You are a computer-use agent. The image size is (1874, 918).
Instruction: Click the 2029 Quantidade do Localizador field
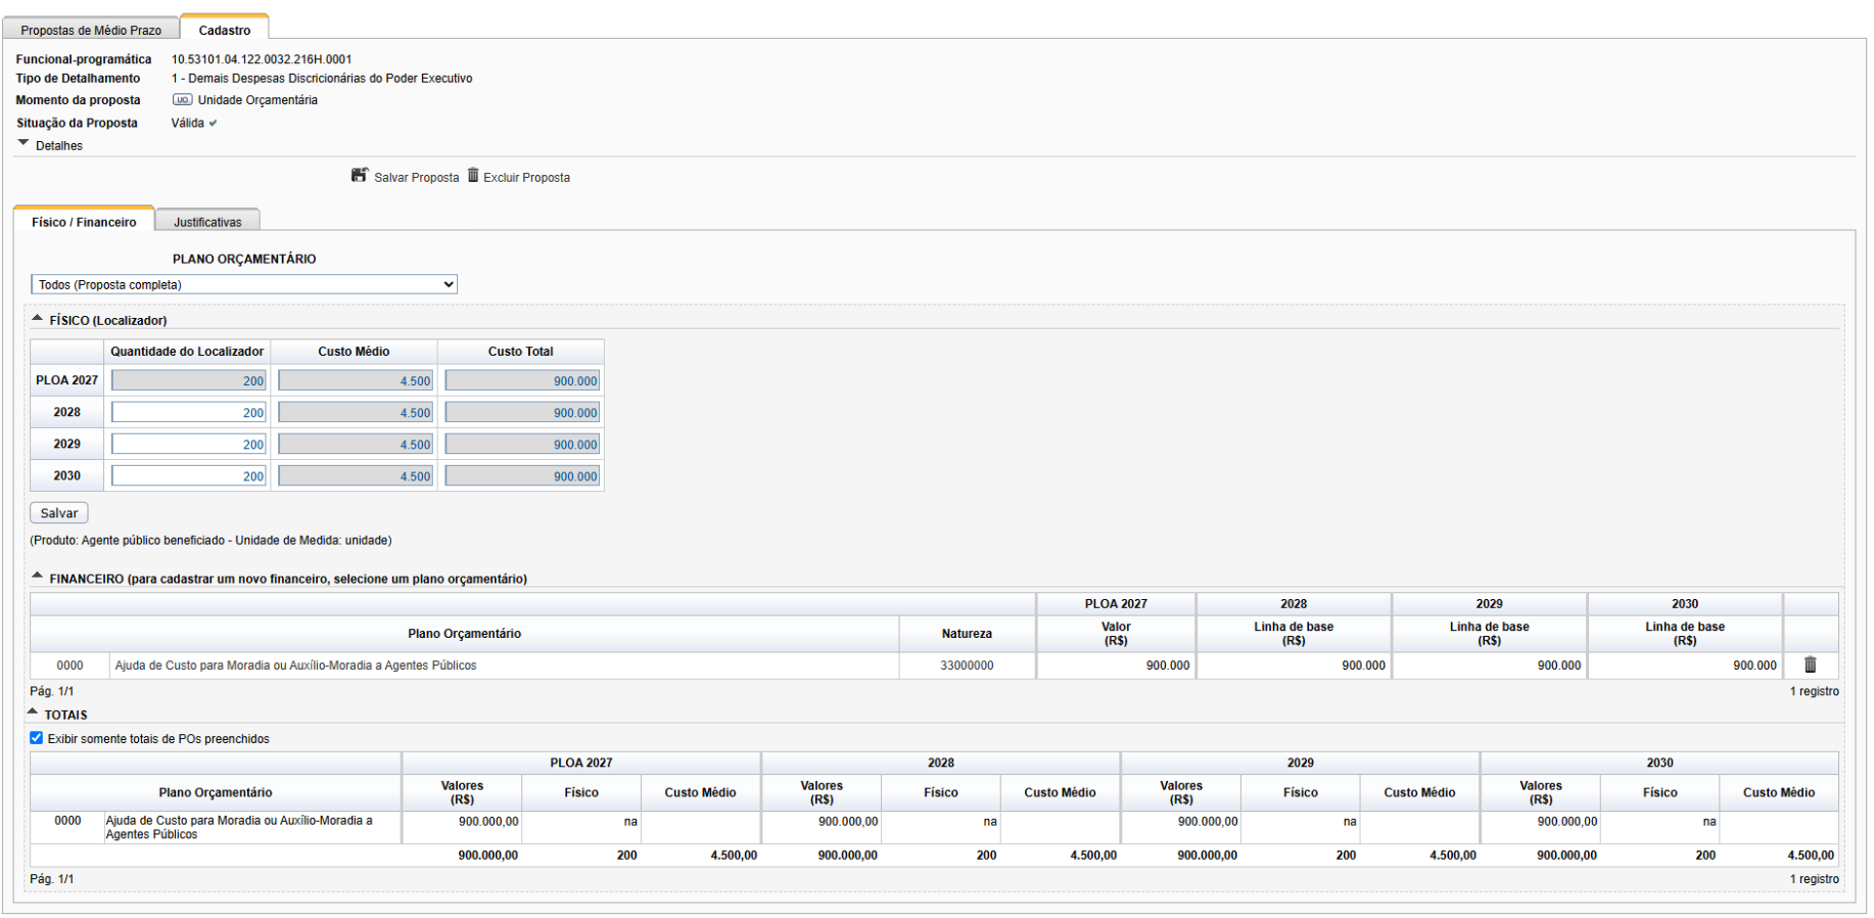tap(189, 444)
